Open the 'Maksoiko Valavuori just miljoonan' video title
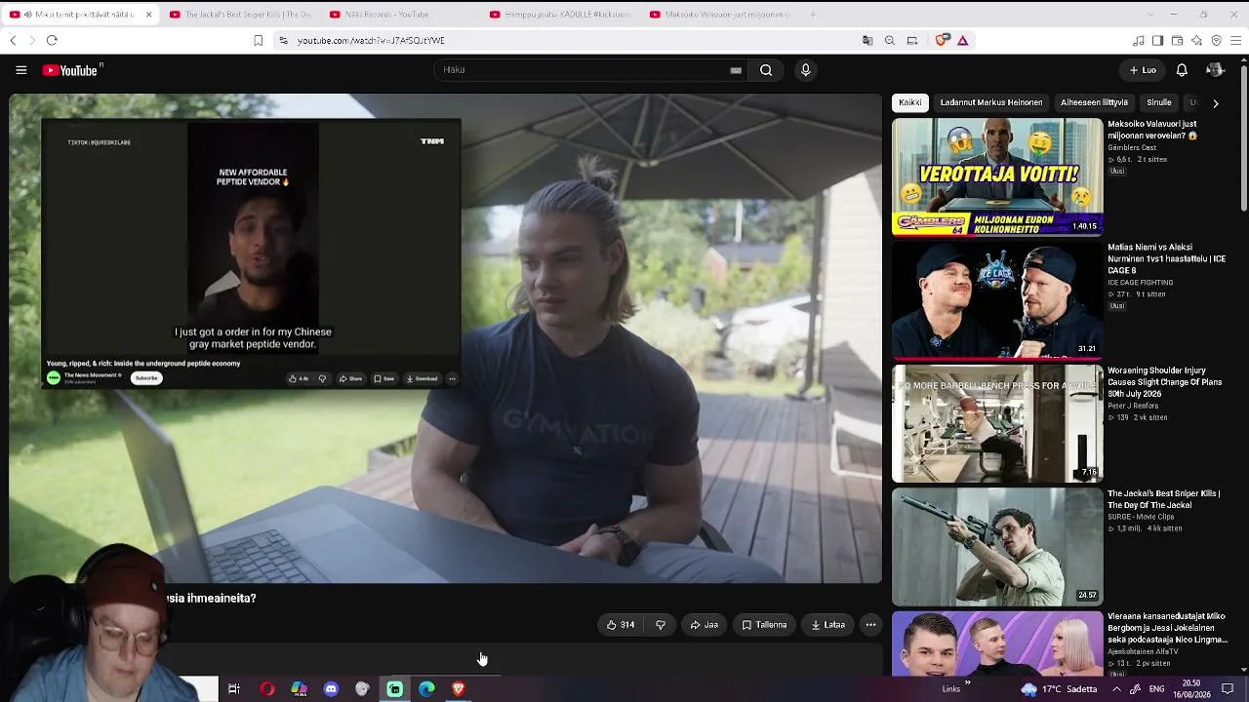Screen dimensions: 1249x702 pos(1154,130)
